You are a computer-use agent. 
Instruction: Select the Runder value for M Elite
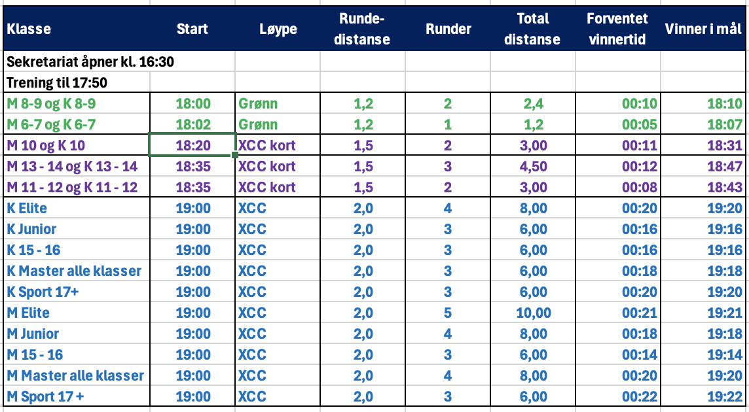[448, 313]
